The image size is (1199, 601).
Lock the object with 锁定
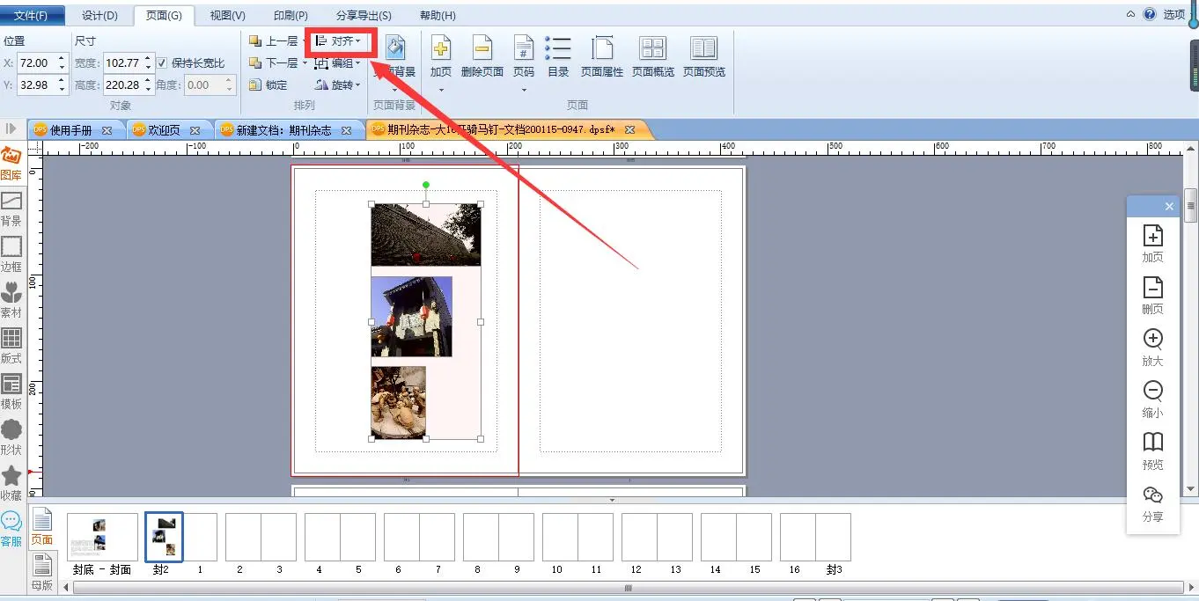click(268, 85)
